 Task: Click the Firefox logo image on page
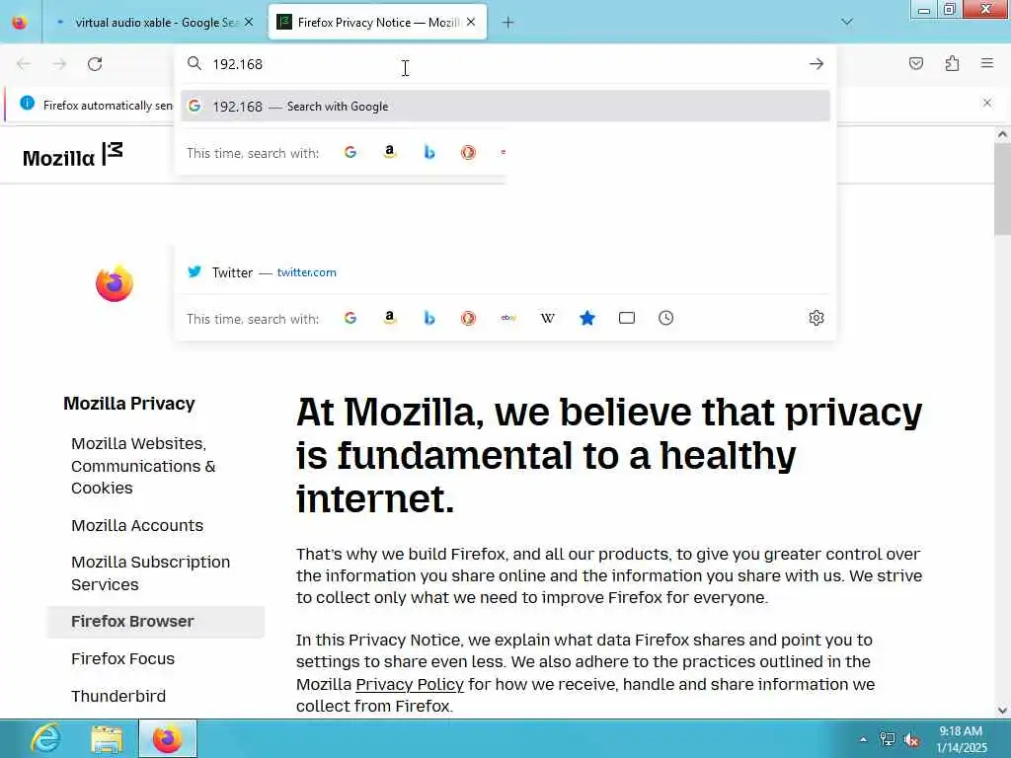click(115, 283)
